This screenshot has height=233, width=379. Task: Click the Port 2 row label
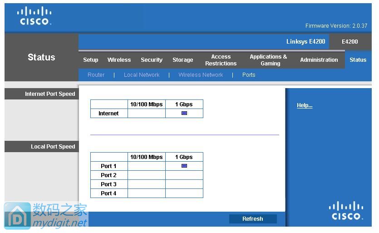pos(108,175)
